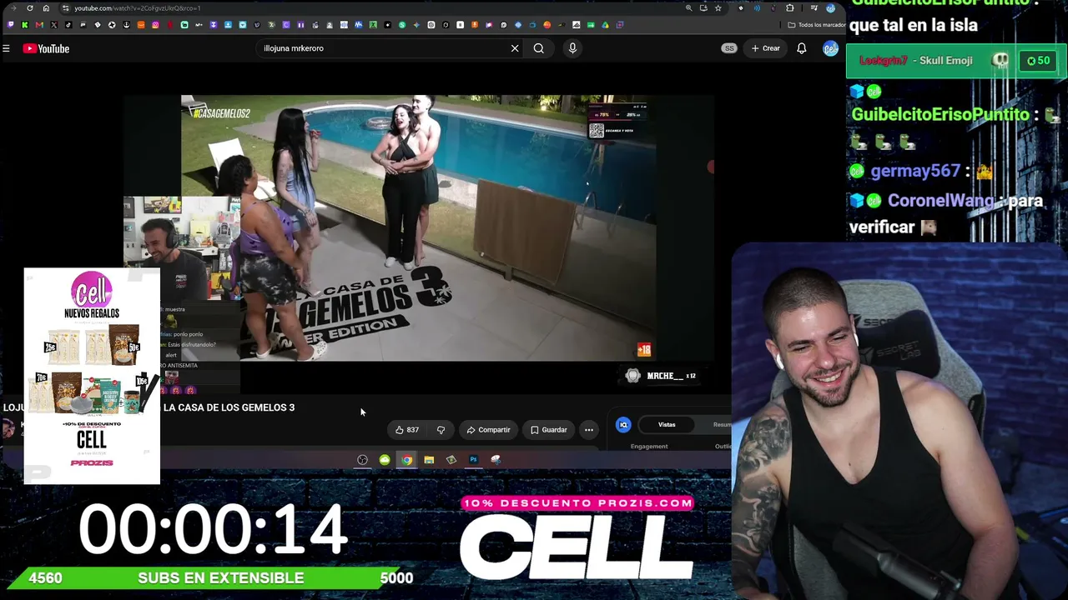Click the green round taskbar app icon
1068x600 pixels.
point(385,460)
